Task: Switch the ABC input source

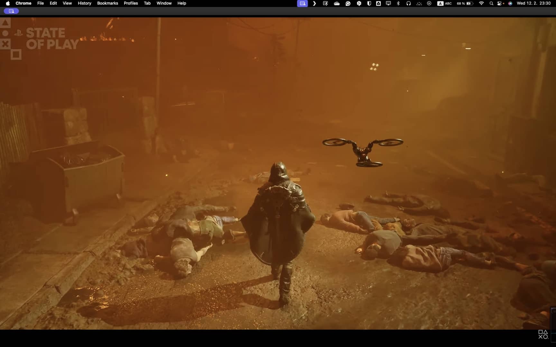Action: click(445, 3)
